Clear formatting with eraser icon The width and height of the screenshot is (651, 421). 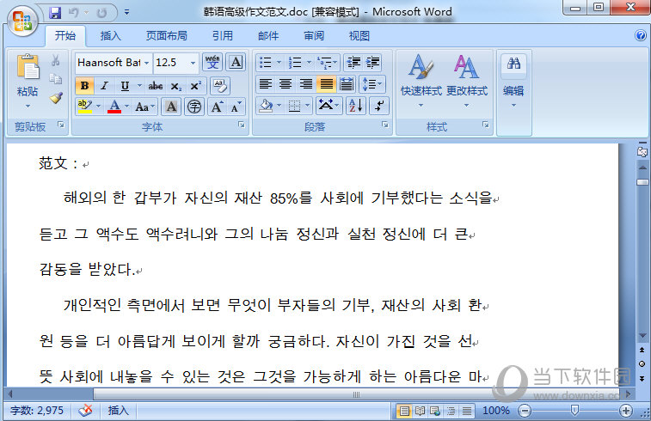click(220, 86)
